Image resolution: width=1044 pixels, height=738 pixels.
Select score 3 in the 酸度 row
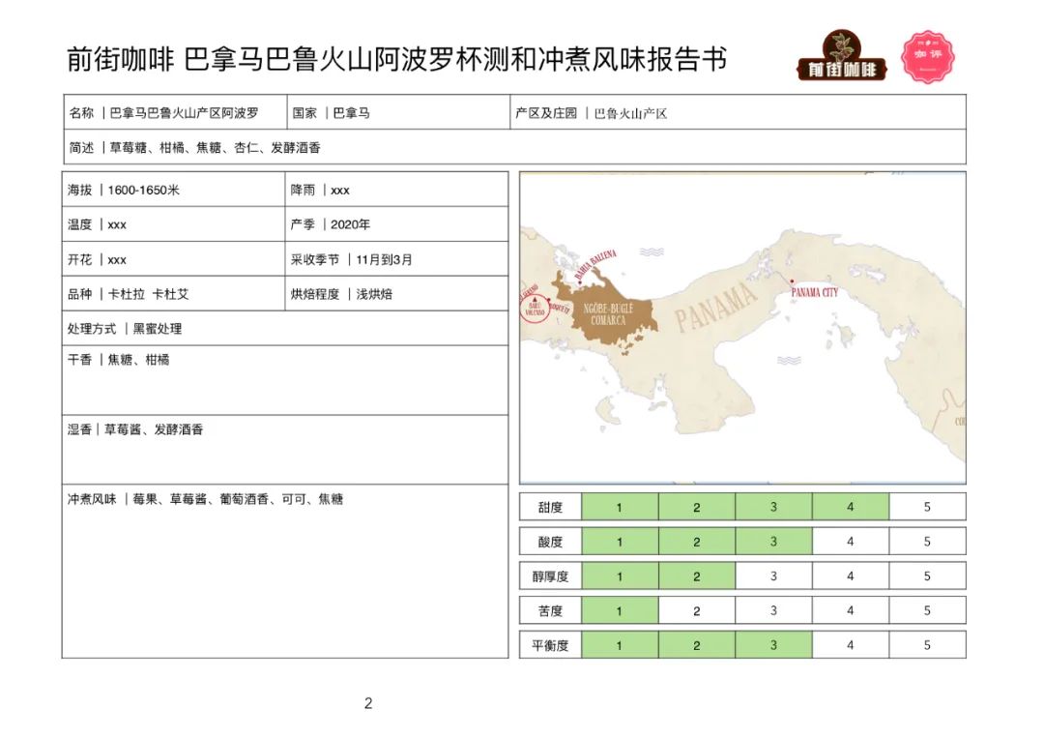click(x=773, y=542)
